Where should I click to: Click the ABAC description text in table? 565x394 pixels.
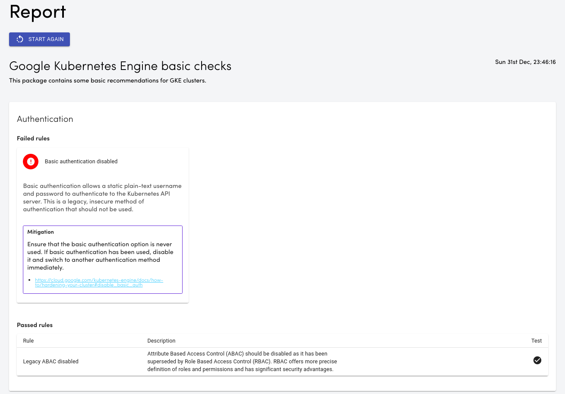click(242, 362)
